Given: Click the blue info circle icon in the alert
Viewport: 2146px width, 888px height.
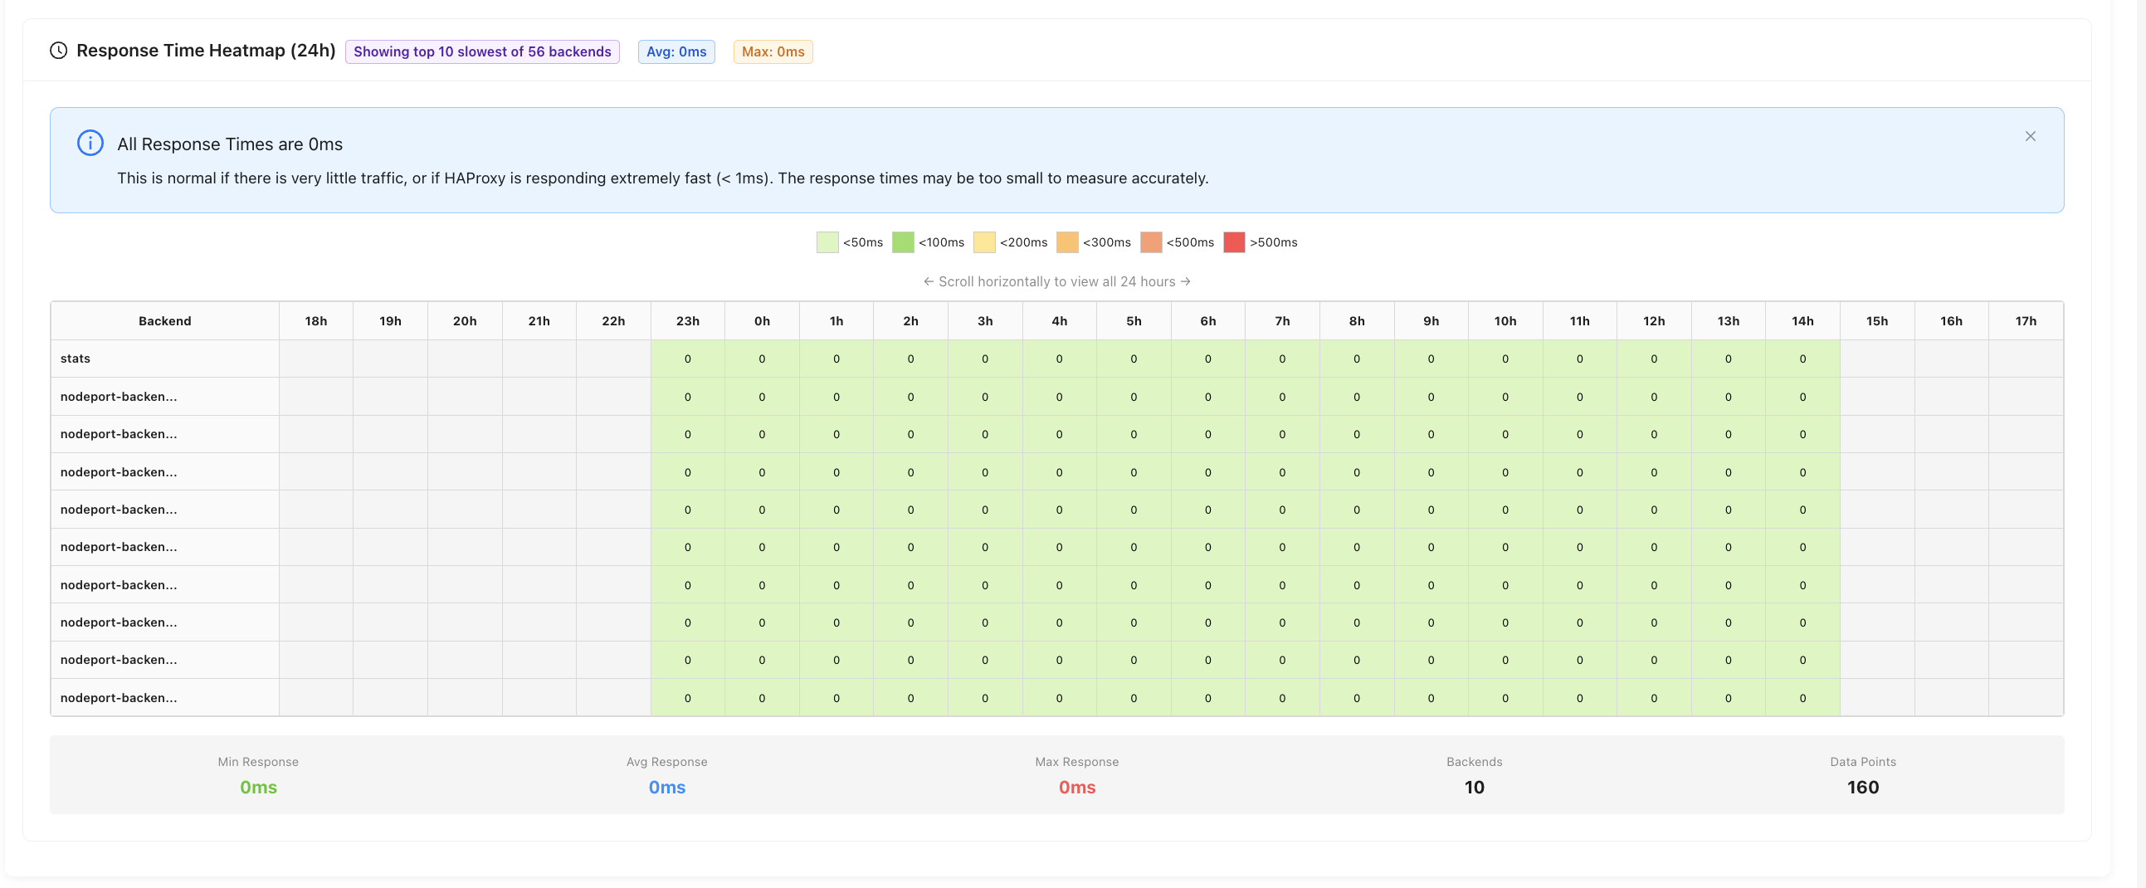Looking at the screenshot, I should pyautogui.click(x=90, y=144).
